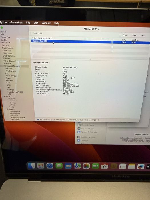150x200 pixels.
Task: Select Diagnostics in the sidebar
Action: click(x=8, y=53)
